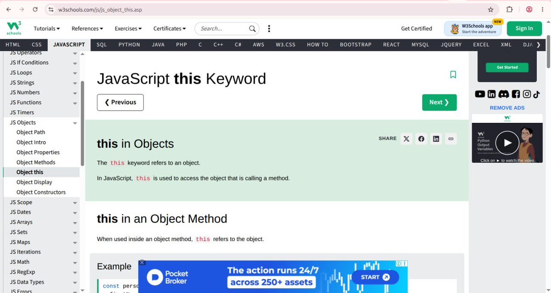Viewport: 551px width, 293px height.
Task: Open the Certificates dropdown
Action: click(x=170, y=28)
